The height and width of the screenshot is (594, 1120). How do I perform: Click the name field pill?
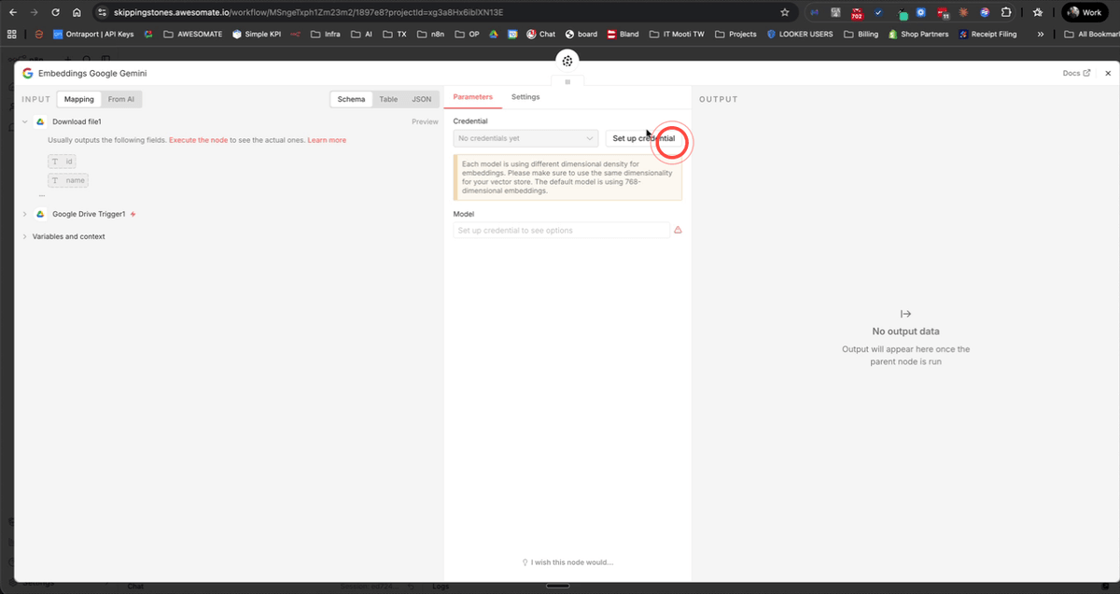(68, 180)
